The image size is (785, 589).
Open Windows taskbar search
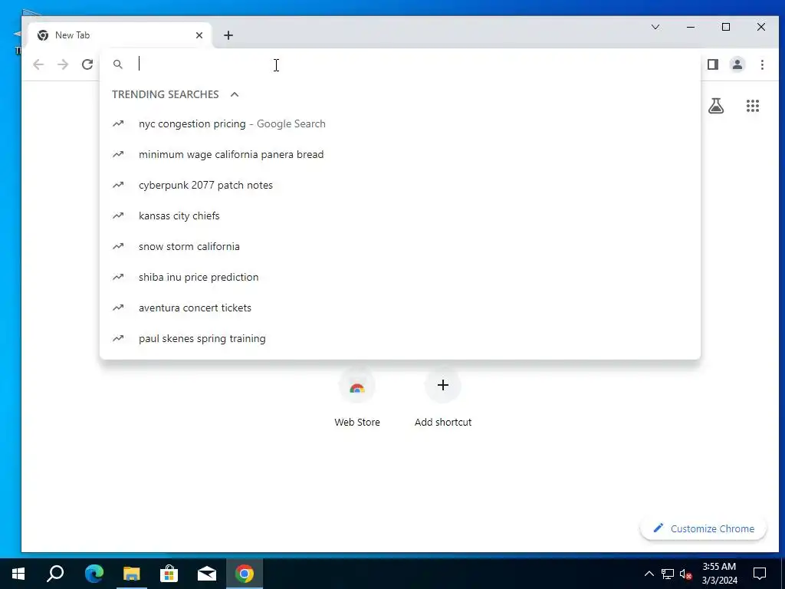pyautogui.click(x=55, y=574)
